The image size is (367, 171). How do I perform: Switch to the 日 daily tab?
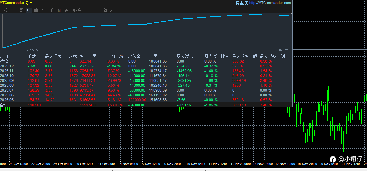click(x=13, y=10)
